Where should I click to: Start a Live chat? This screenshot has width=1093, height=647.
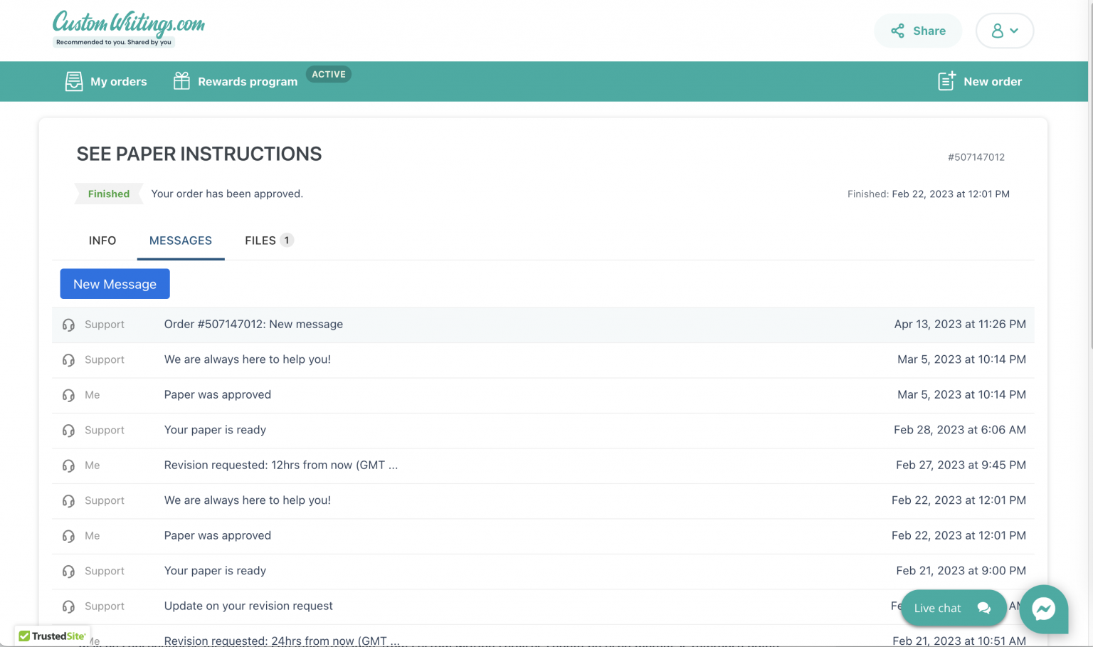[x=952, y=608]
